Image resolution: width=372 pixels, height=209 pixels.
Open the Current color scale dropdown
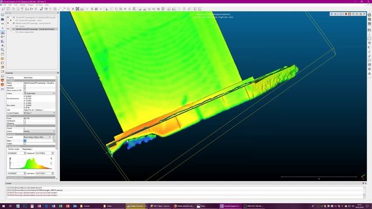[37, 137]
